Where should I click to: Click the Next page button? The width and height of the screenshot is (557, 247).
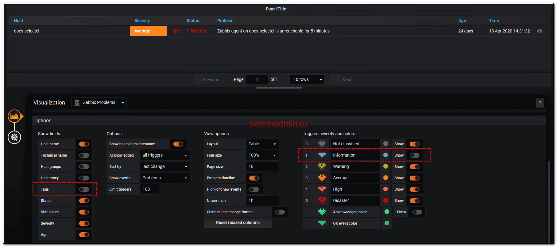pos(347,80)
